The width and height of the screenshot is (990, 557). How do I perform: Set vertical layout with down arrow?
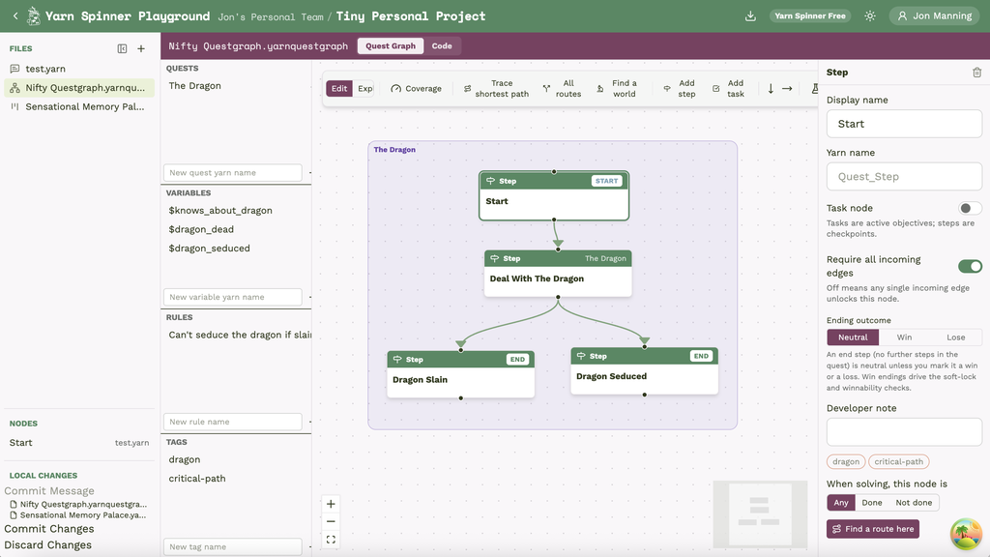coord(771,88)
